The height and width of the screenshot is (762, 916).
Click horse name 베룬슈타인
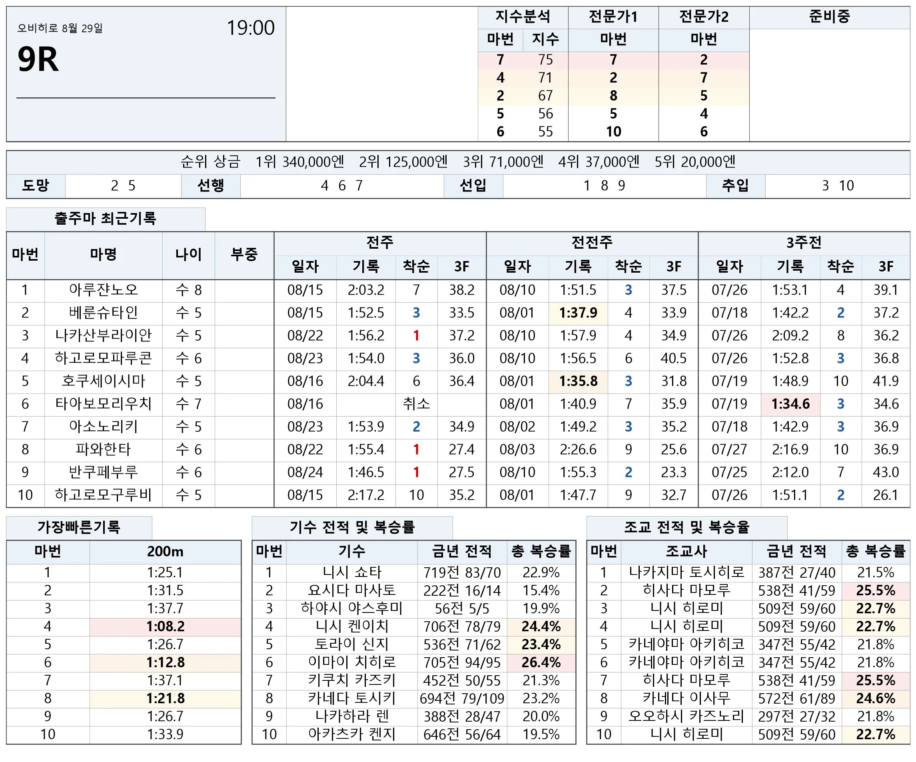[104, 313]
